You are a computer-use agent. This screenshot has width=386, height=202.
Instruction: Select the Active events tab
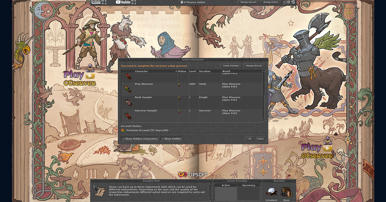[x=226, y=185]
